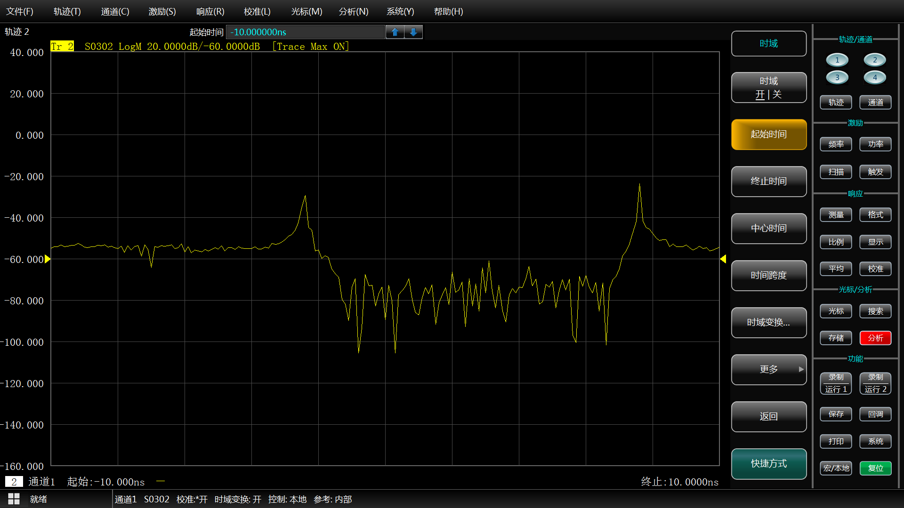Viewport: 904px width, 508px height.
Task: Click the 回调 recall button
Action: 875,414
